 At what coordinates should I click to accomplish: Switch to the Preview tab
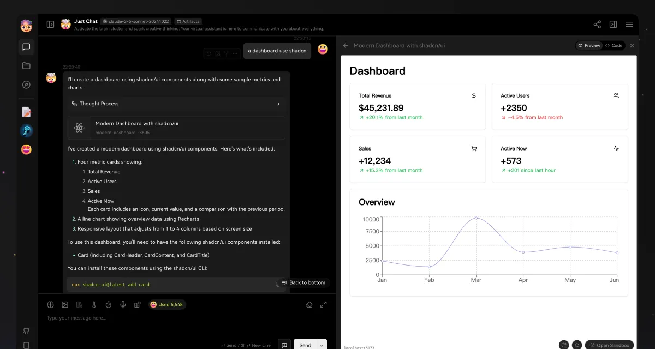[x=589, y=46]
